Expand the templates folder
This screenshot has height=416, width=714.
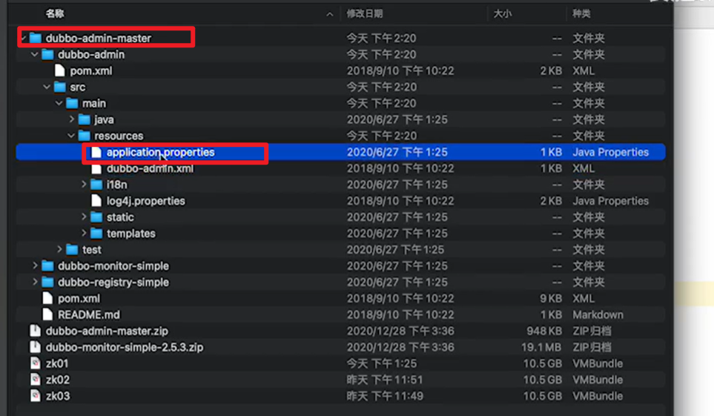84,234
